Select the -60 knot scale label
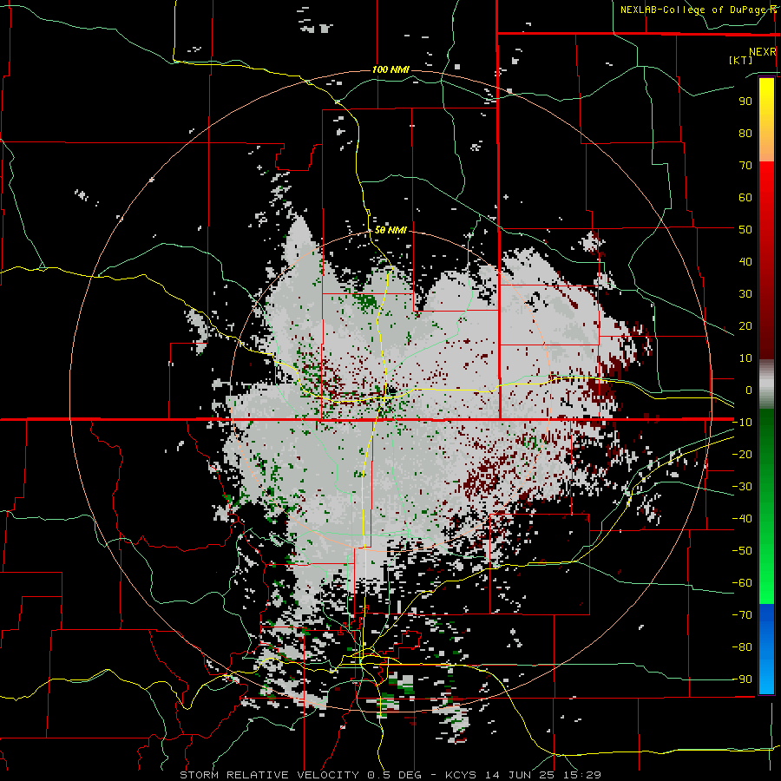Image resolution: width=781 pixels, height=781 pixels. [x=742, y=583]
